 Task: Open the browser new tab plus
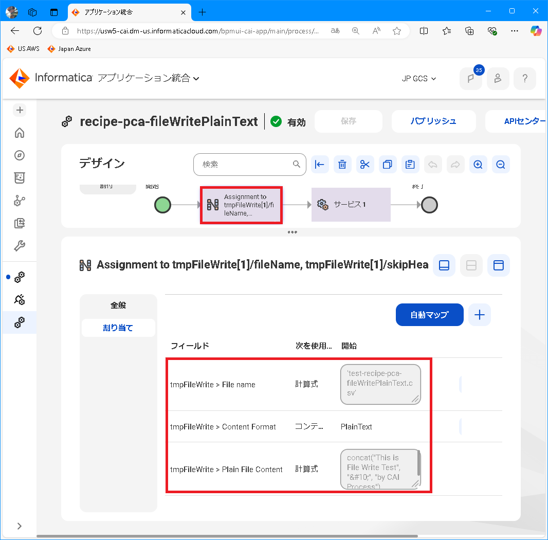tap(202, 12)
